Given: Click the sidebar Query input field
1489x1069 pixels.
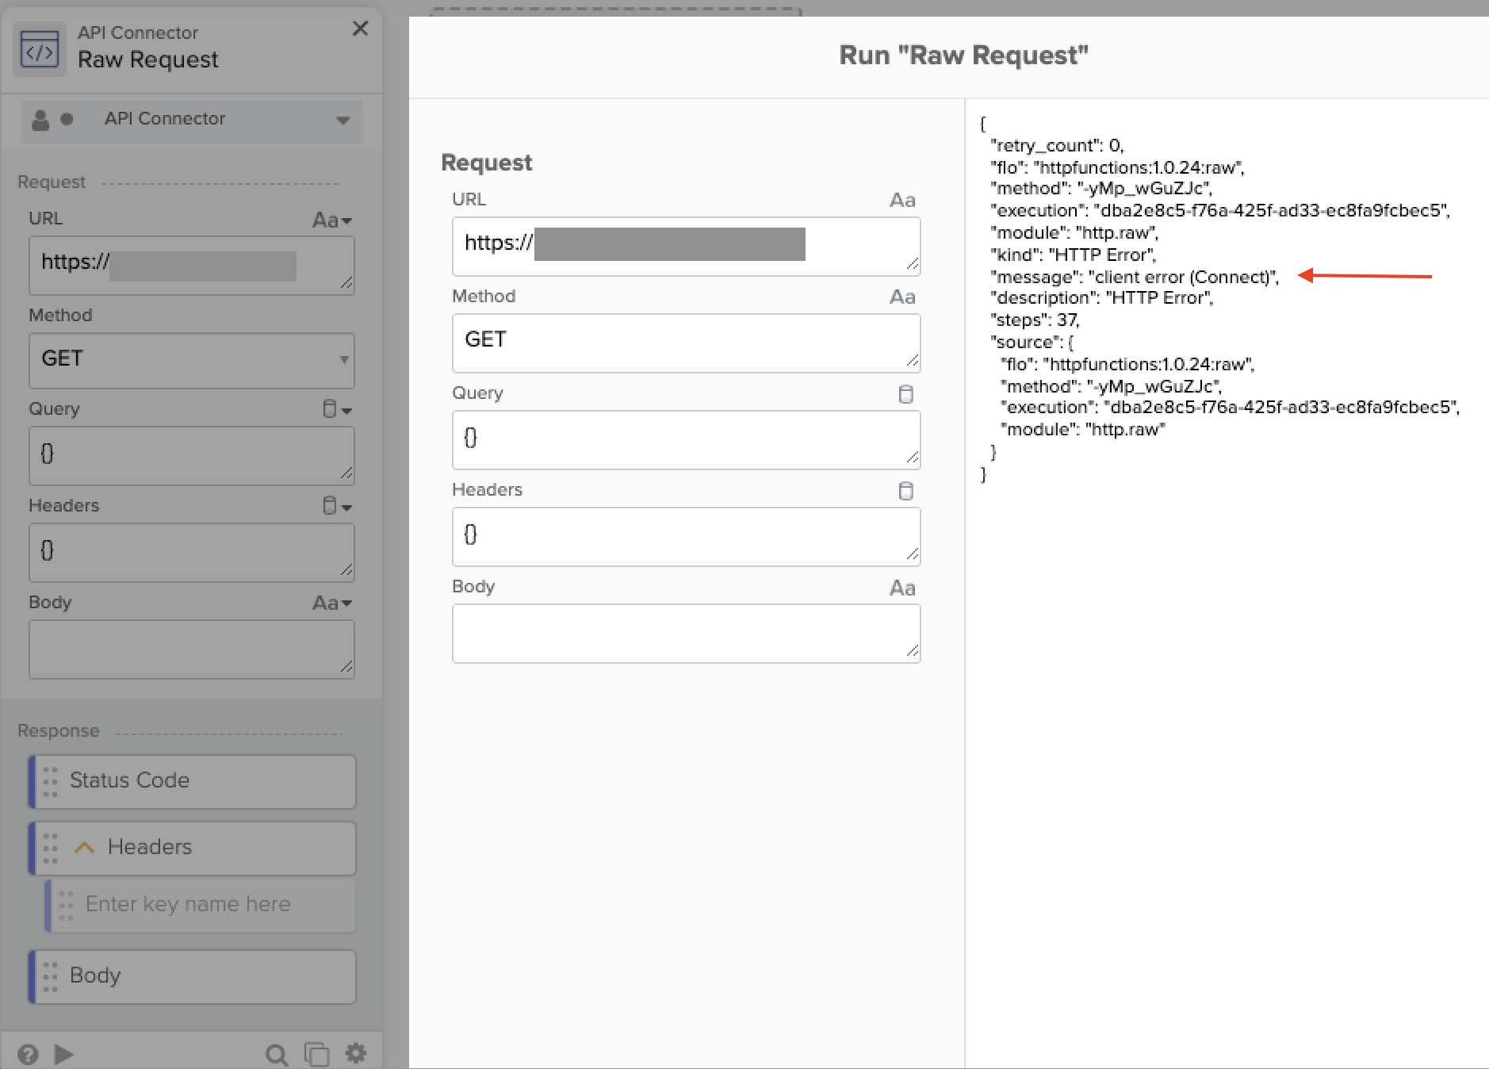Looking at the screenshot, I should pos(192,456).
